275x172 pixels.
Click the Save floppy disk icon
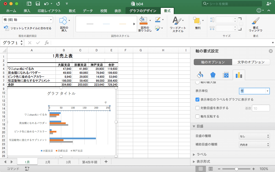point(38,4)
